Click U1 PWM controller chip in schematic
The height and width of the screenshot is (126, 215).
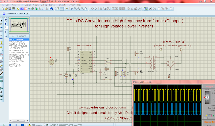pyautogui.click(x=86, y=62)
